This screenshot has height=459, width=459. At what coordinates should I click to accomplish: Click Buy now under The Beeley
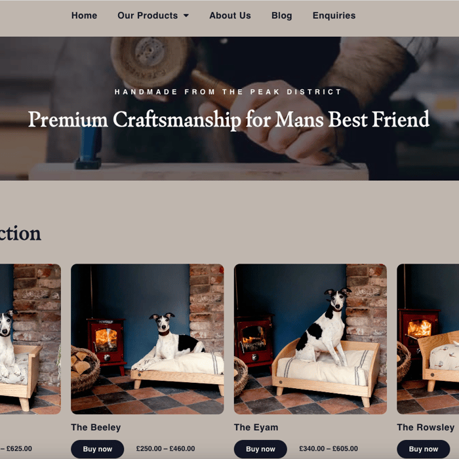pyautogui.click(x=98, y=449)
